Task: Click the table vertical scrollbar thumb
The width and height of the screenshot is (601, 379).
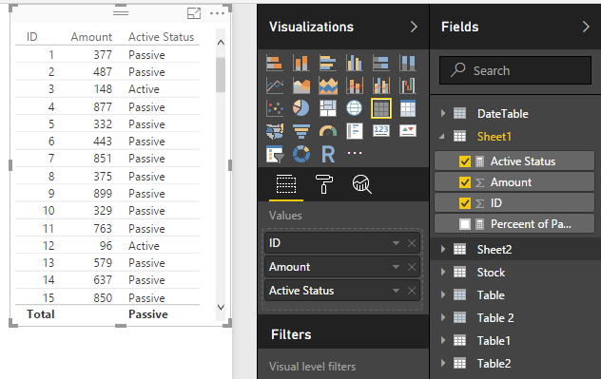Action: pos(221,75)
